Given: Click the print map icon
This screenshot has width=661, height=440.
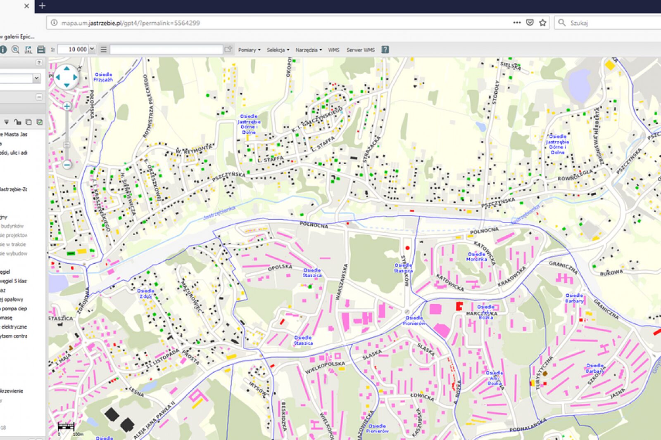Looking at the screenshot, I should pos(41,50).
